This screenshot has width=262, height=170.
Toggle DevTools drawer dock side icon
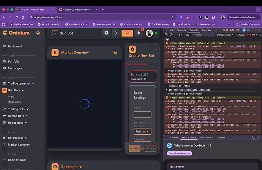[254, 137]
